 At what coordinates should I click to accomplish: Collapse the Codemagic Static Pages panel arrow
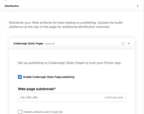tap(129, 43)
